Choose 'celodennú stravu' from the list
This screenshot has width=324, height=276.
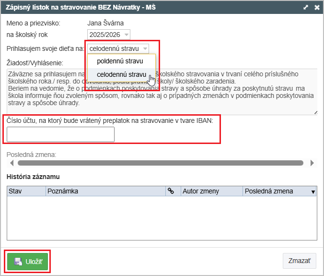tap(121, 74)
